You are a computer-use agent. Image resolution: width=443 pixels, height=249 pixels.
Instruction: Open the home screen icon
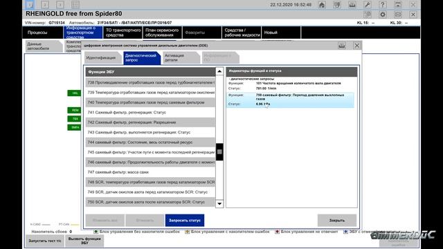click(322, 5)
